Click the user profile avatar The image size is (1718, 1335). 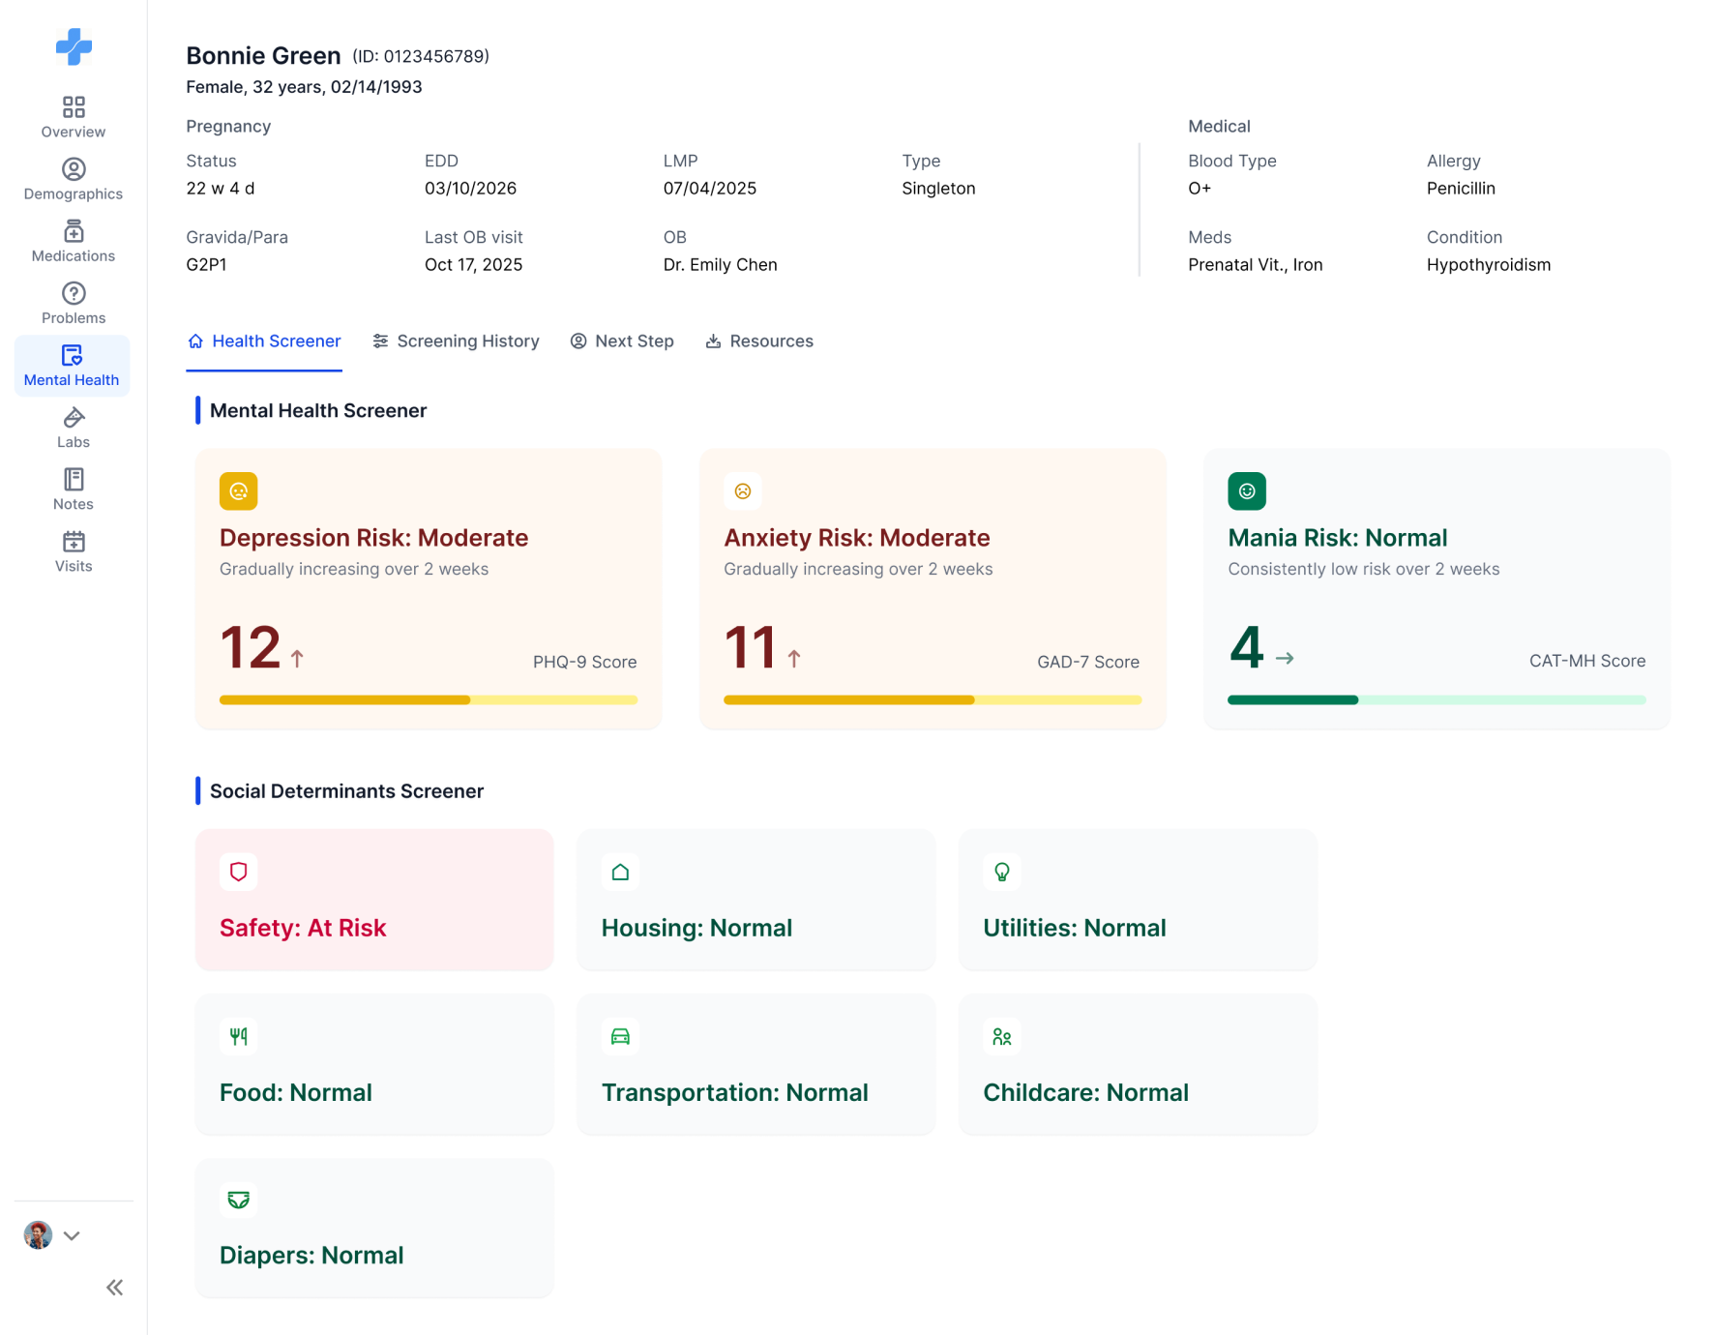[x=39, y=1235]
